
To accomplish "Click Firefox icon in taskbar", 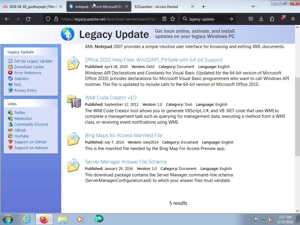I will [x=44, y=219].
